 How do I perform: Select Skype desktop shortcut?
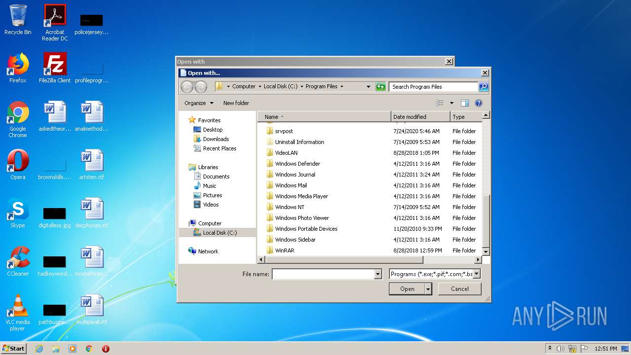[x=18, y=213]
